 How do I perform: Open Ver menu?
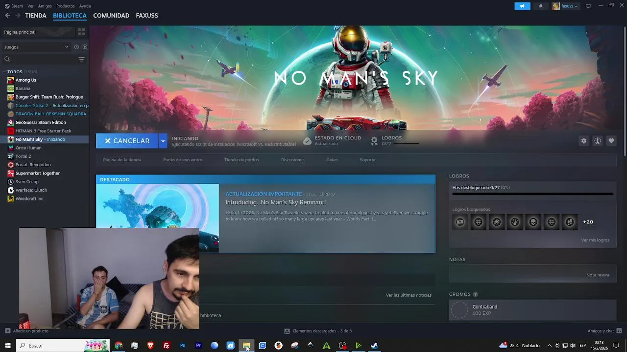click(30, 6)
